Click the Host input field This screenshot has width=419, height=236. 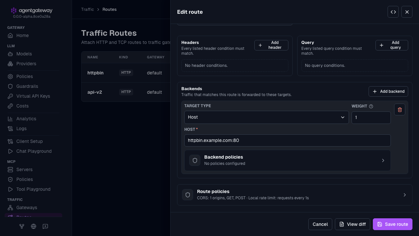pos(287,140)
